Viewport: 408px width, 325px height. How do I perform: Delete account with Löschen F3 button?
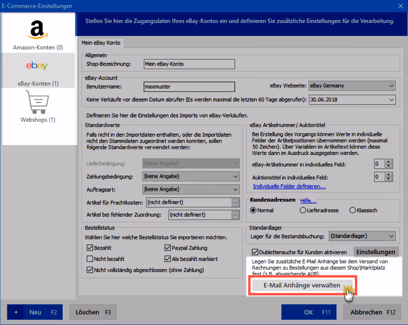(x=93, y=312)
